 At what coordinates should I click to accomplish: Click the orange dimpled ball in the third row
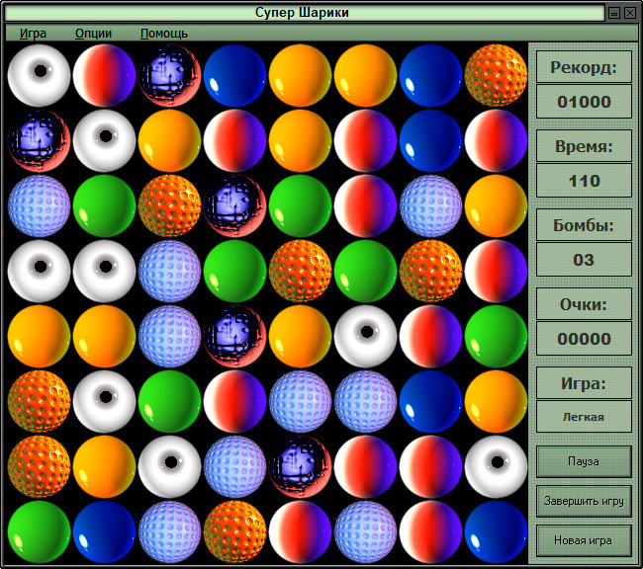(x=170, y=205)
